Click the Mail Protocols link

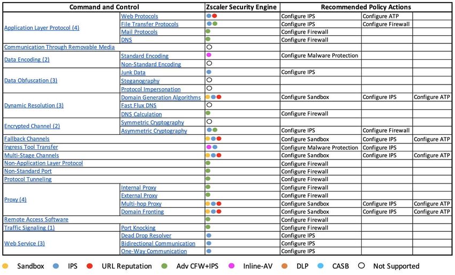[x=139, y=32]
